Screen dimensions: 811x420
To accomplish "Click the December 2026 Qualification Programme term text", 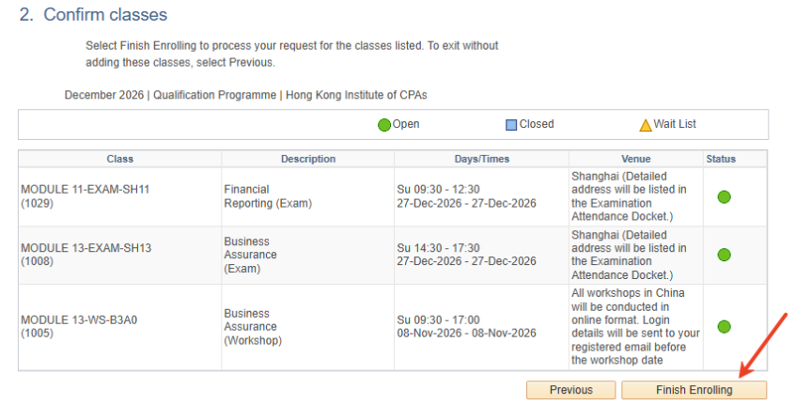I will 245,95.
